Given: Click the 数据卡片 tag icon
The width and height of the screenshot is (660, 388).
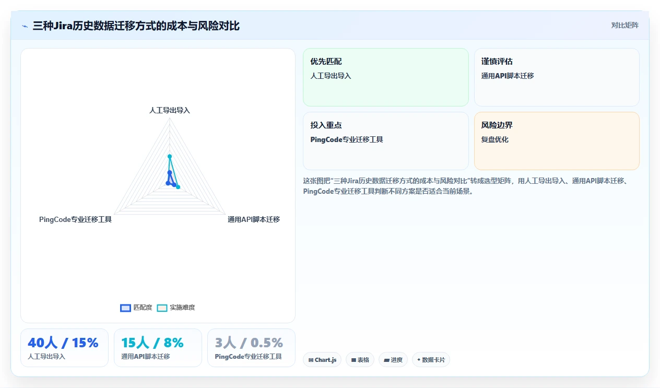Looking at the screenshot, I should point(419,360).
